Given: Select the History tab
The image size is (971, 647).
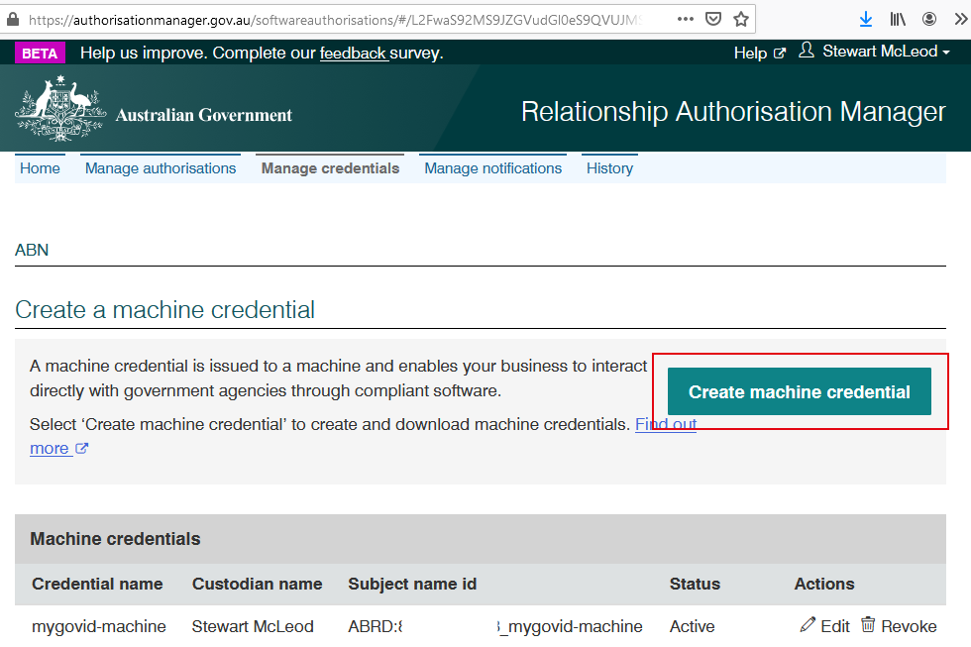Looking at the screenshot, I should 609,168.
